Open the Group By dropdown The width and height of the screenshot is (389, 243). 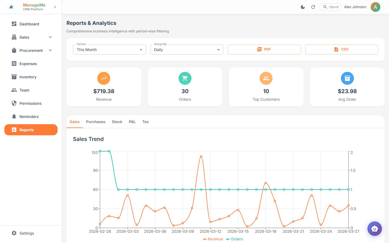point(186,49)
